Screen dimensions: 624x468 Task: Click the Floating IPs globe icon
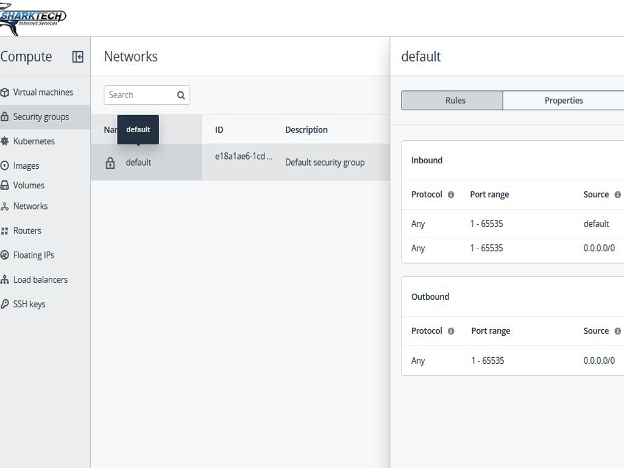(5, 255)
